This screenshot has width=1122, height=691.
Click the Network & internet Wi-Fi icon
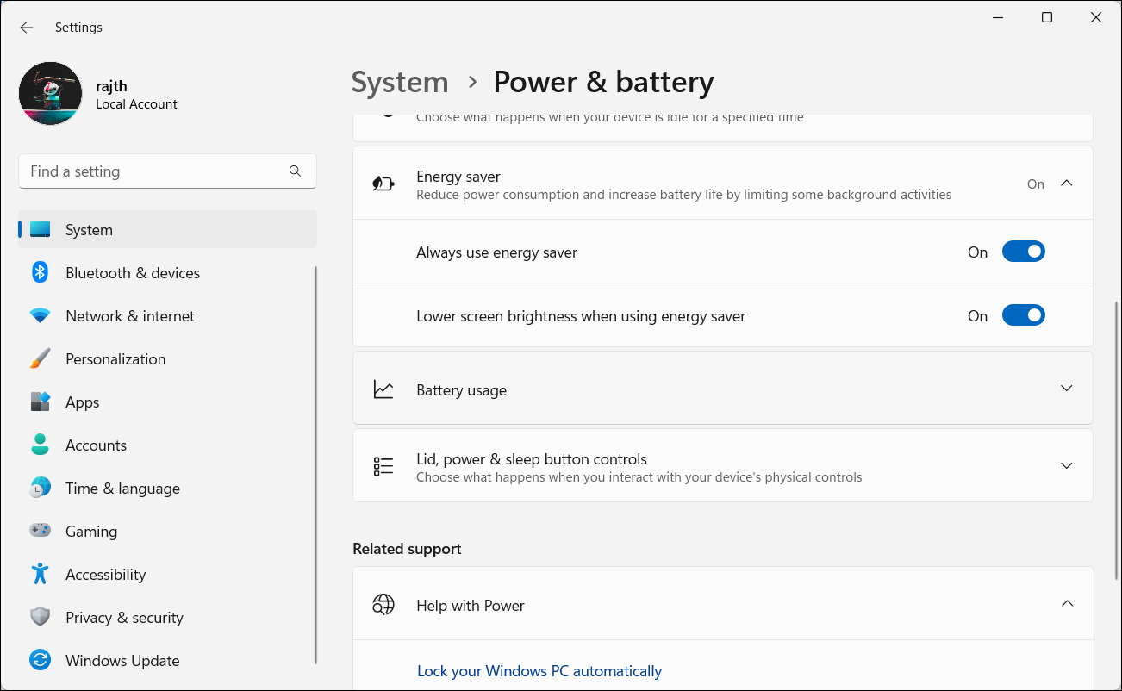tap(40, 316)
